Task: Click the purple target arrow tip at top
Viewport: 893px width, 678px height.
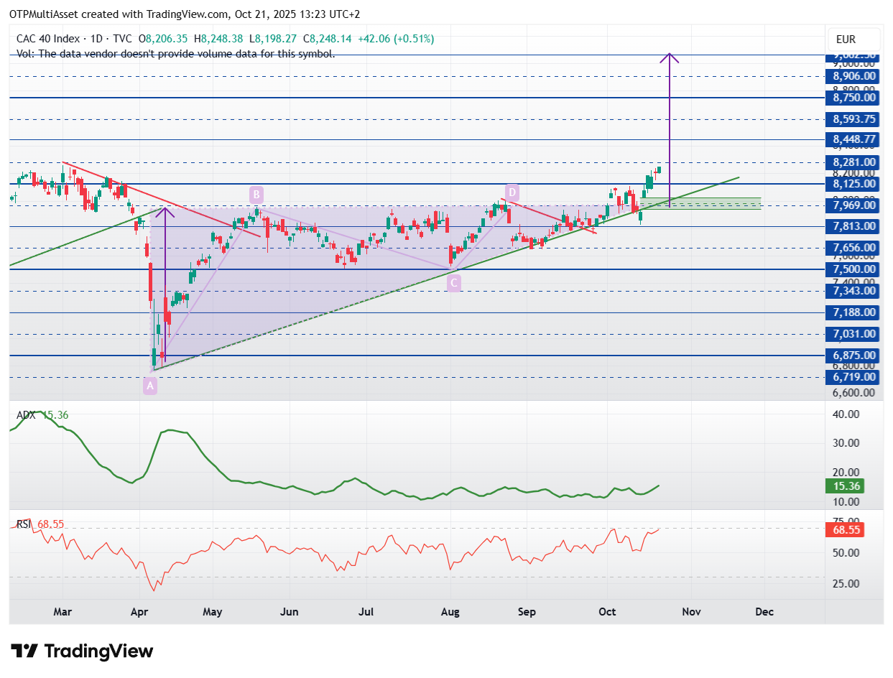Action: click(x=670, y=55)
